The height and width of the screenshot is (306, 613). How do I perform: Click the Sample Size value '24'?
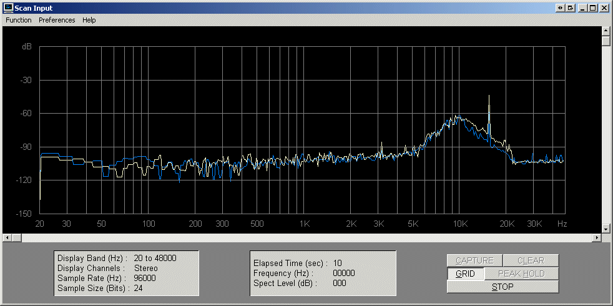click(139, 289)
